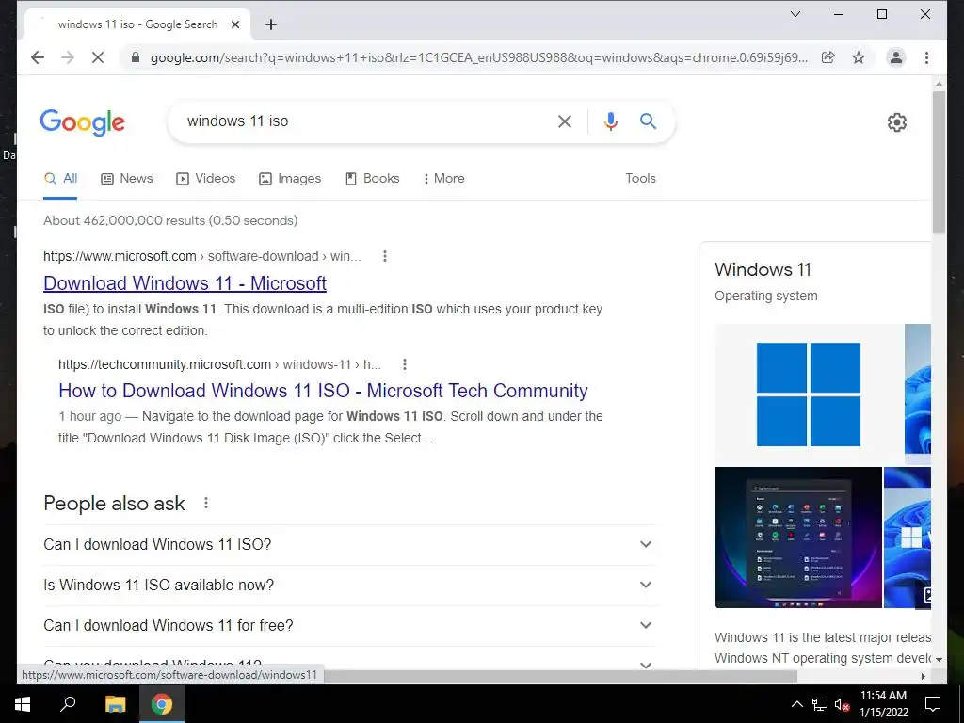Click the Windows 11 Start menu screenshot thumbnail
Viewport: 964px width, 723px height.
798,538
